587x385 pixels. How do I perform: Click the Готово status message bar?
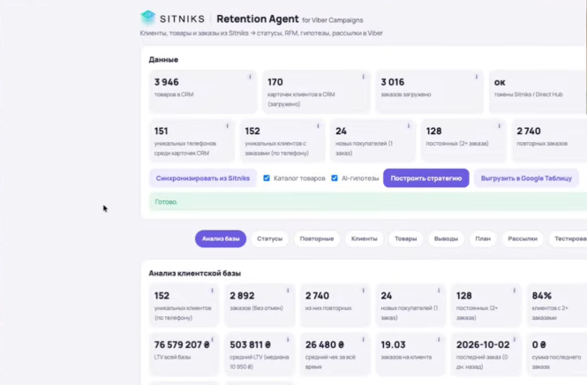pyautogui.click(x=368, y=202)
